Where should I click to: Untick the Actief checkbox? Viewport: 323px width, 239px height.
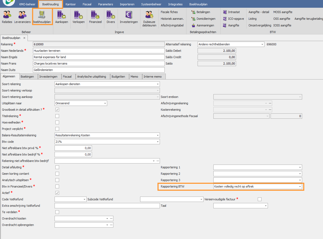57,193
